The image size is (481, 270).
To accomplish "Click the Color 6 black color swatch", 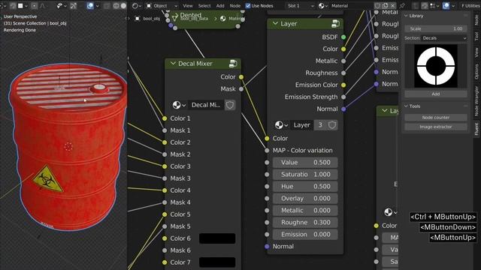I will 217,238.
